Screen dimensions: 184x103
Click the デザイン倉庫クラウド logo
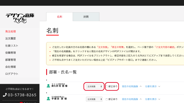coord(20,18)
